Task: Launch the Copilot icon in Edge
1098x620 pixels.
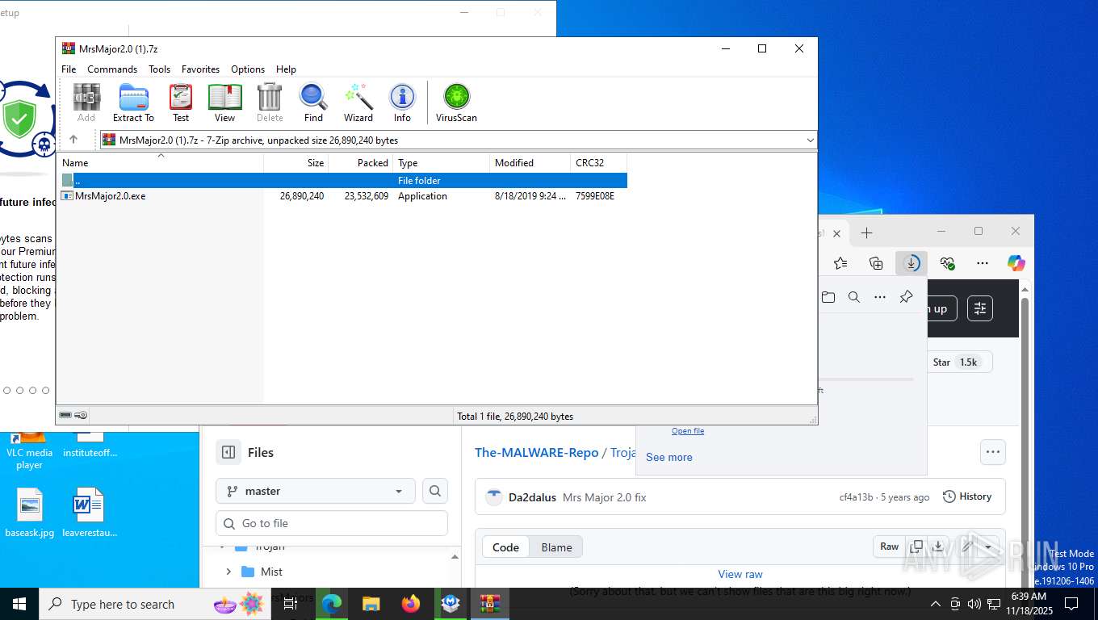Action: tap(1016, 263)
